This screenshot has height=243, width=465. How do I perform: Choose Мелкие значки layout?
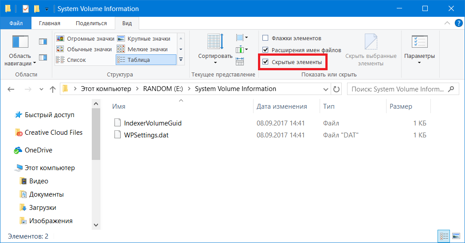[143, 49]
